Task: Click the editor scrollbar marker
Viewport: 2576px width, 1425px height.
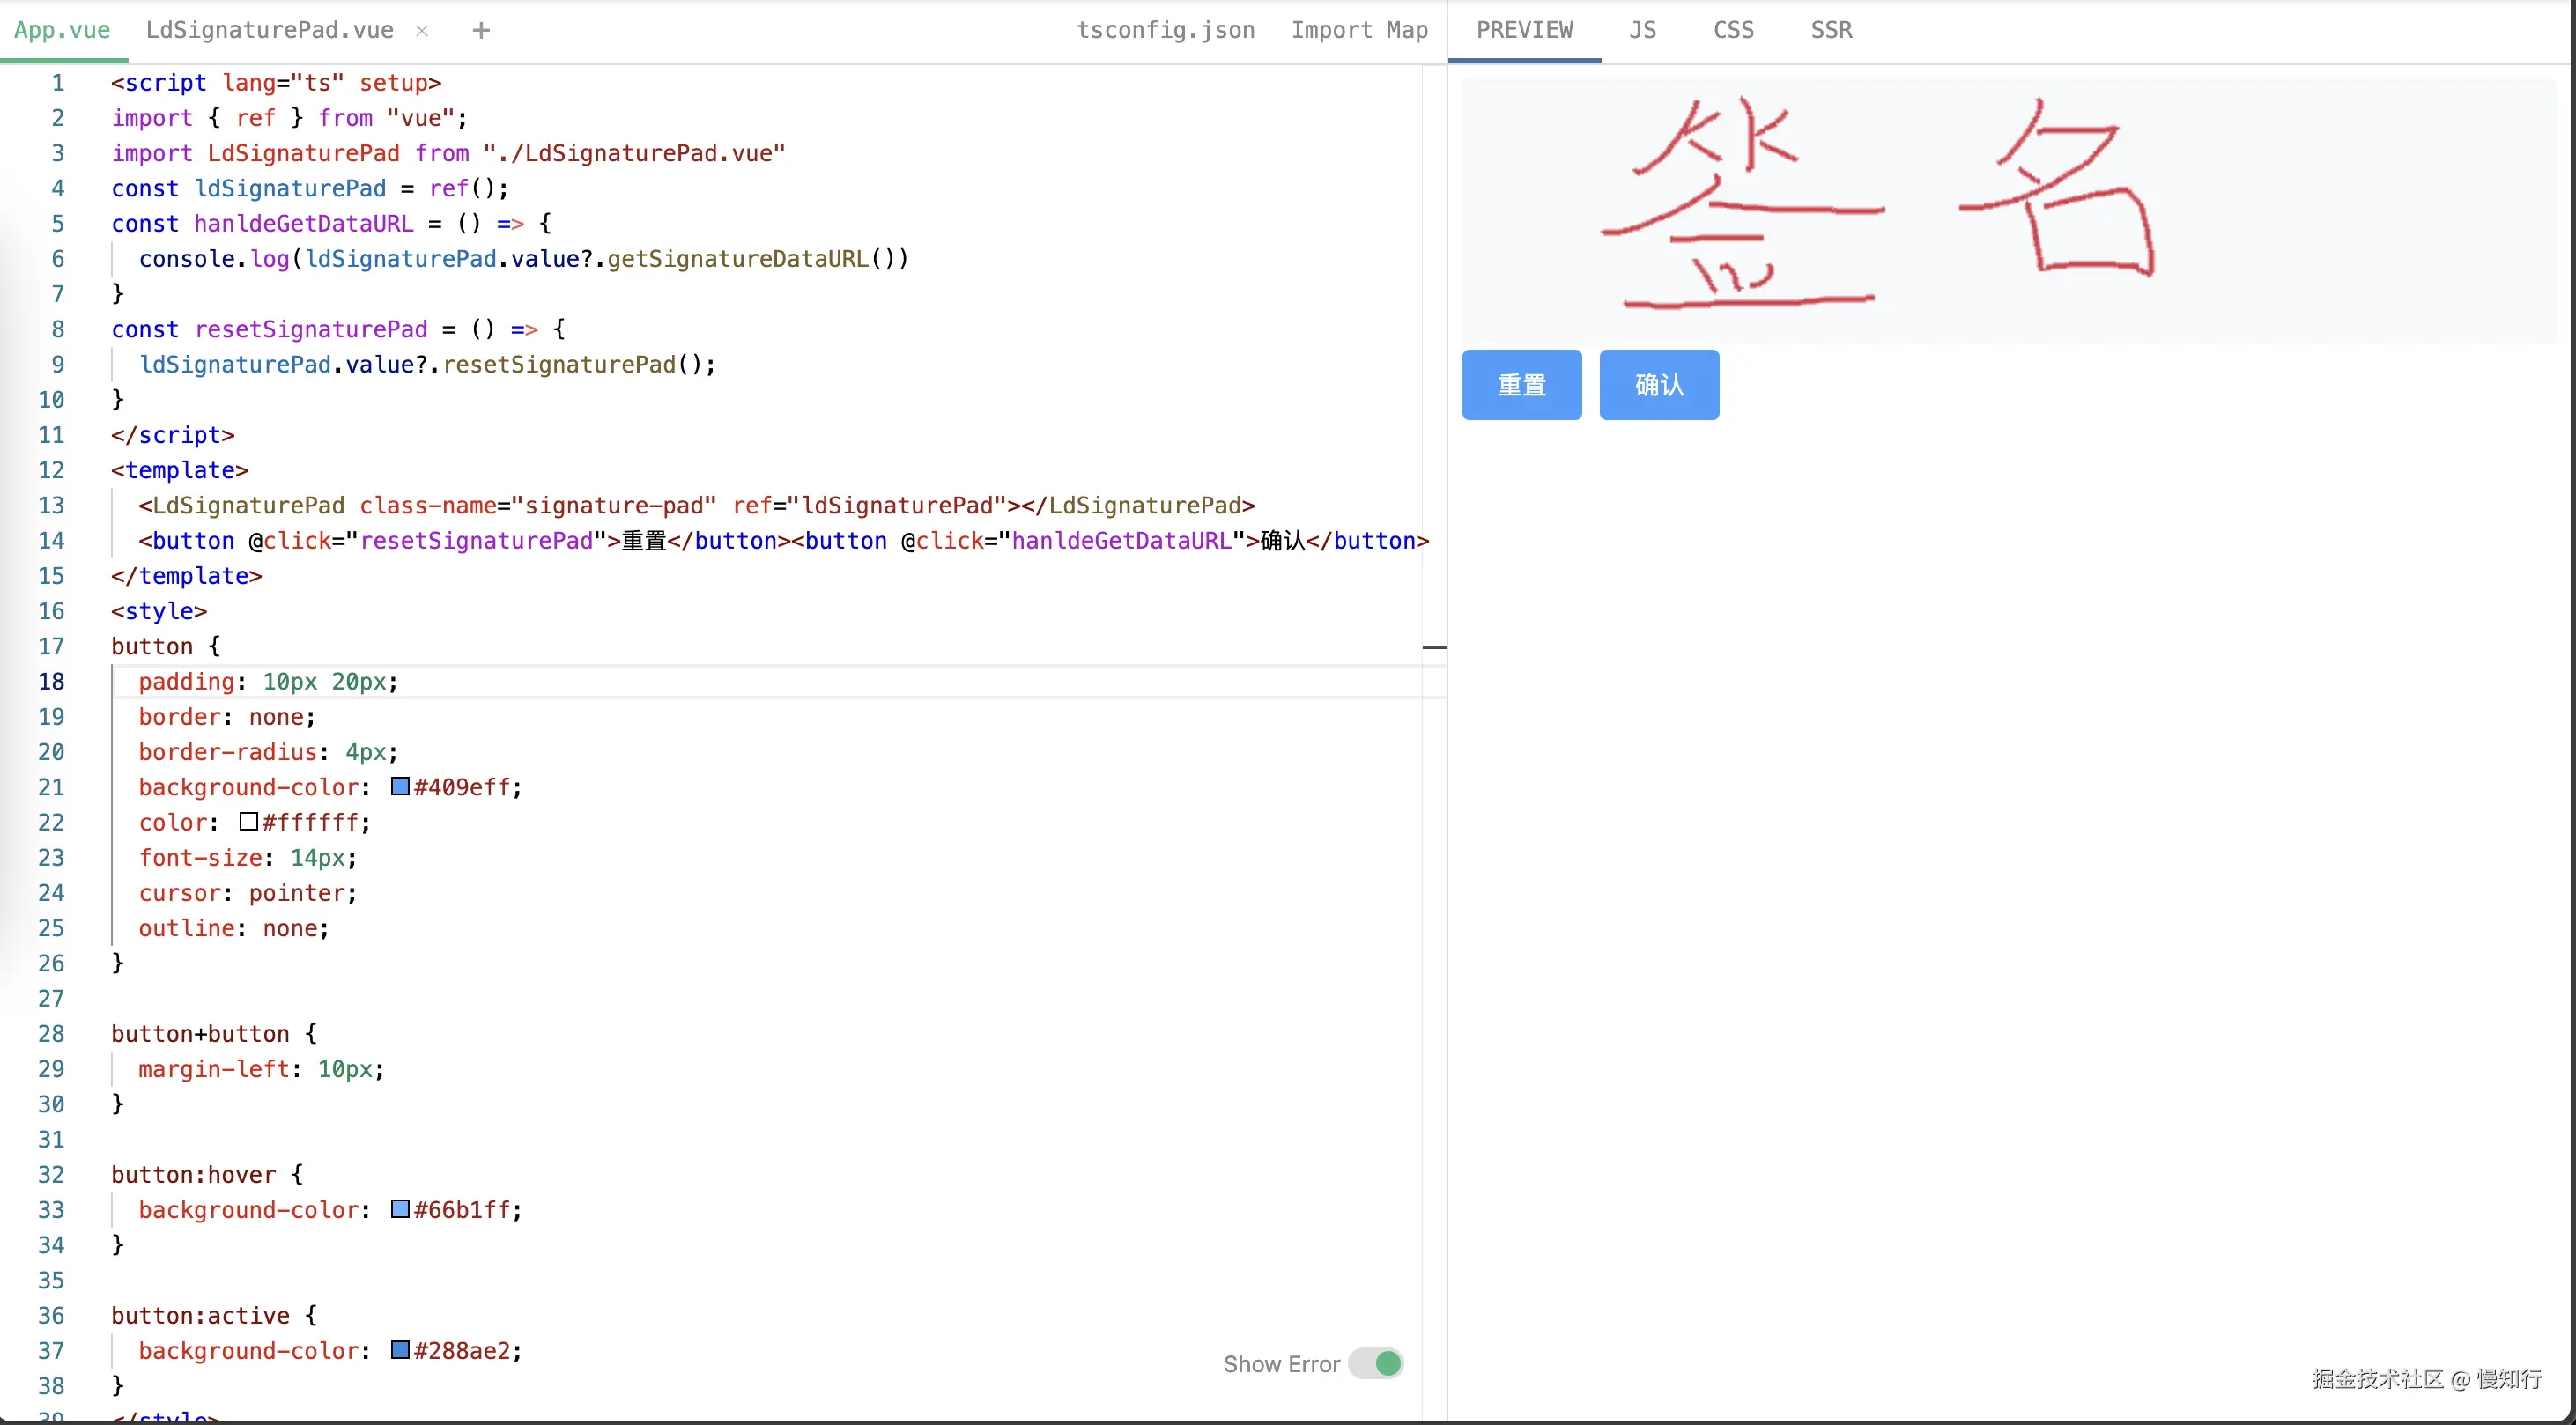Action: pyautogui.click(x=1434, y=648)
